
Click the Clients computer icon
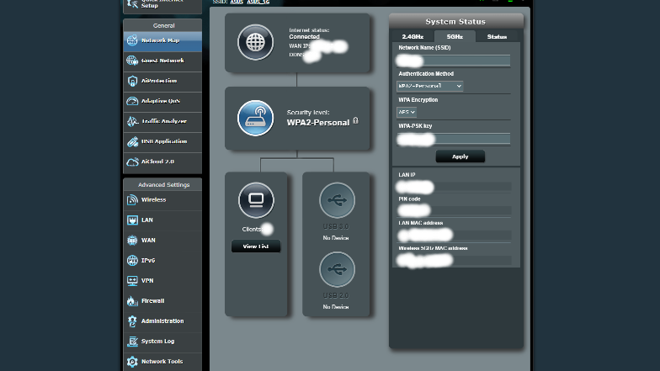[x=256, y=200]
